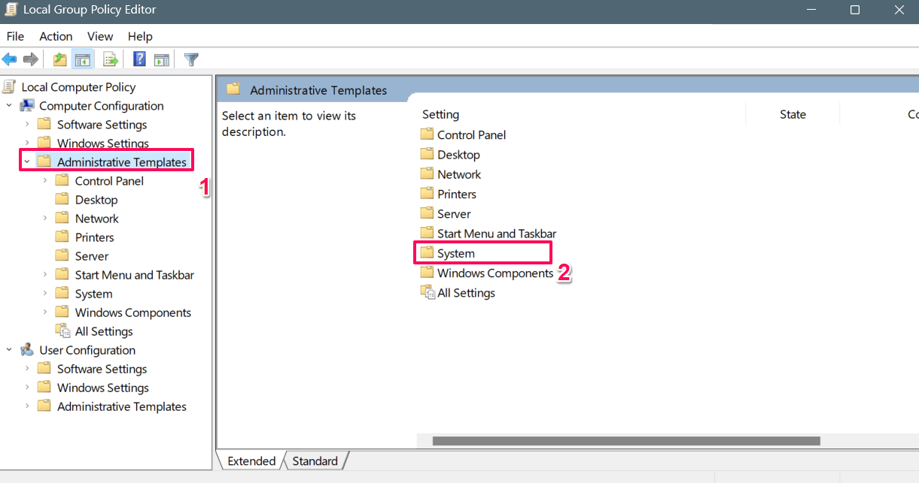Expand Windows Settings under Computer Configuration

[x=27, y=143]
